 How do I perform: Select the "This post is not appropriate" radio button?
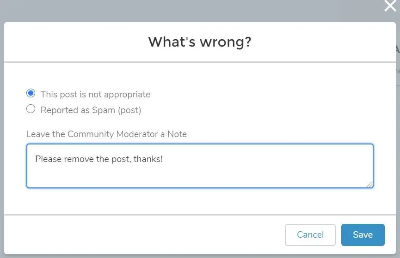tap(31, 93)
